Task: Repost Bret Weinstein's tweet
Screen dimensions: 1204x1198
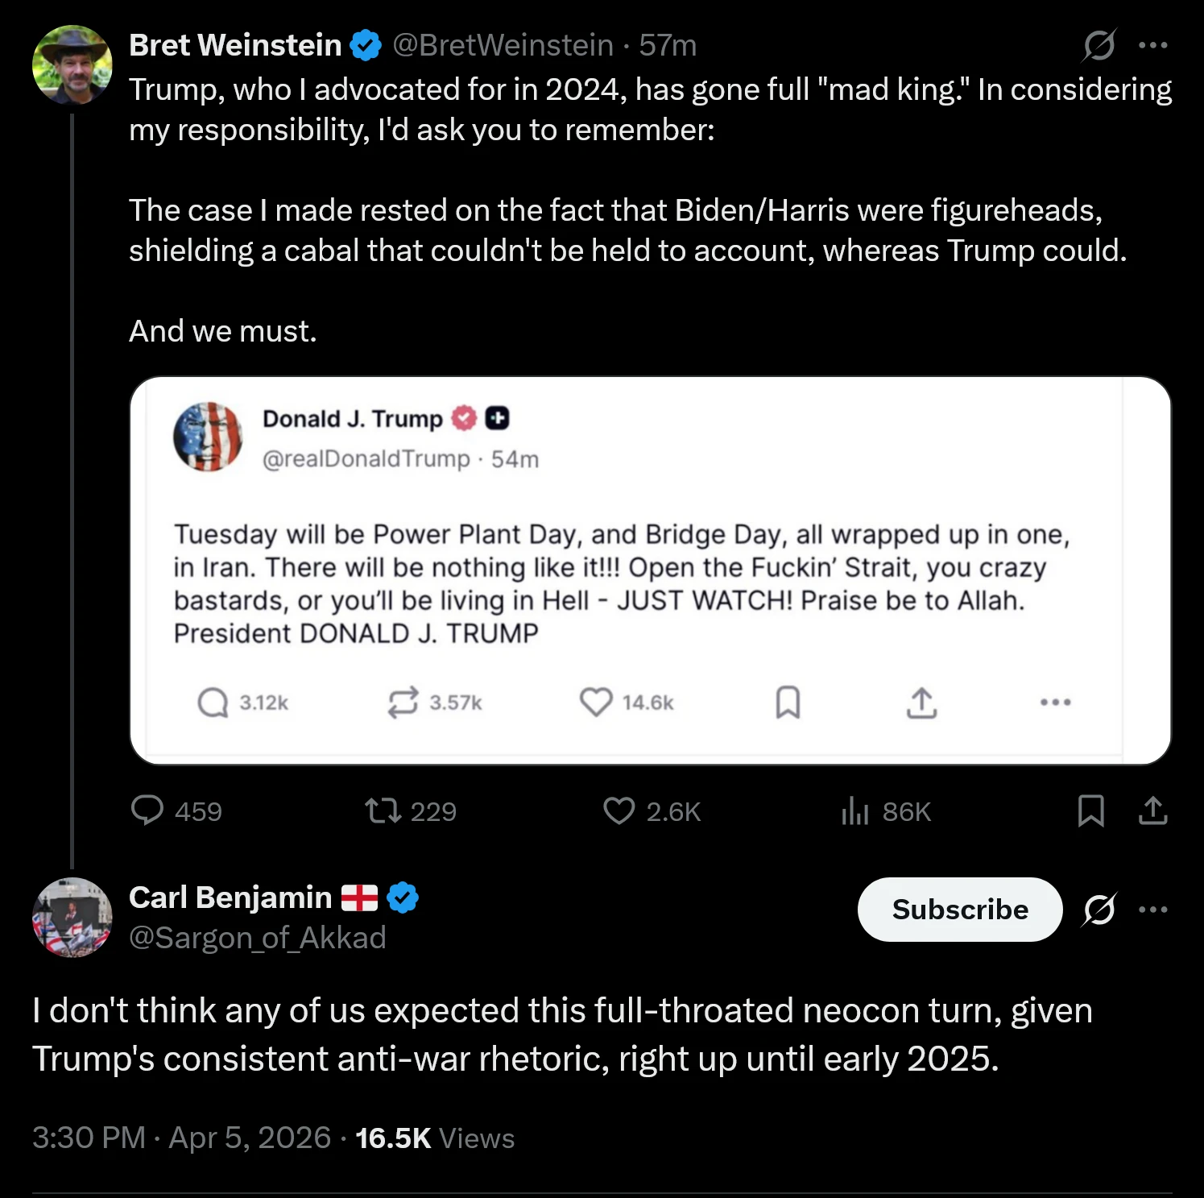Action: [x=383, y=810]
